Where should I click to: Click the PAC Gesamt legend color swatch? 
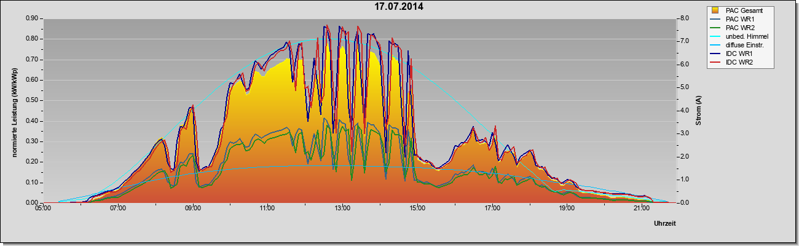click(x=716, y=10)
